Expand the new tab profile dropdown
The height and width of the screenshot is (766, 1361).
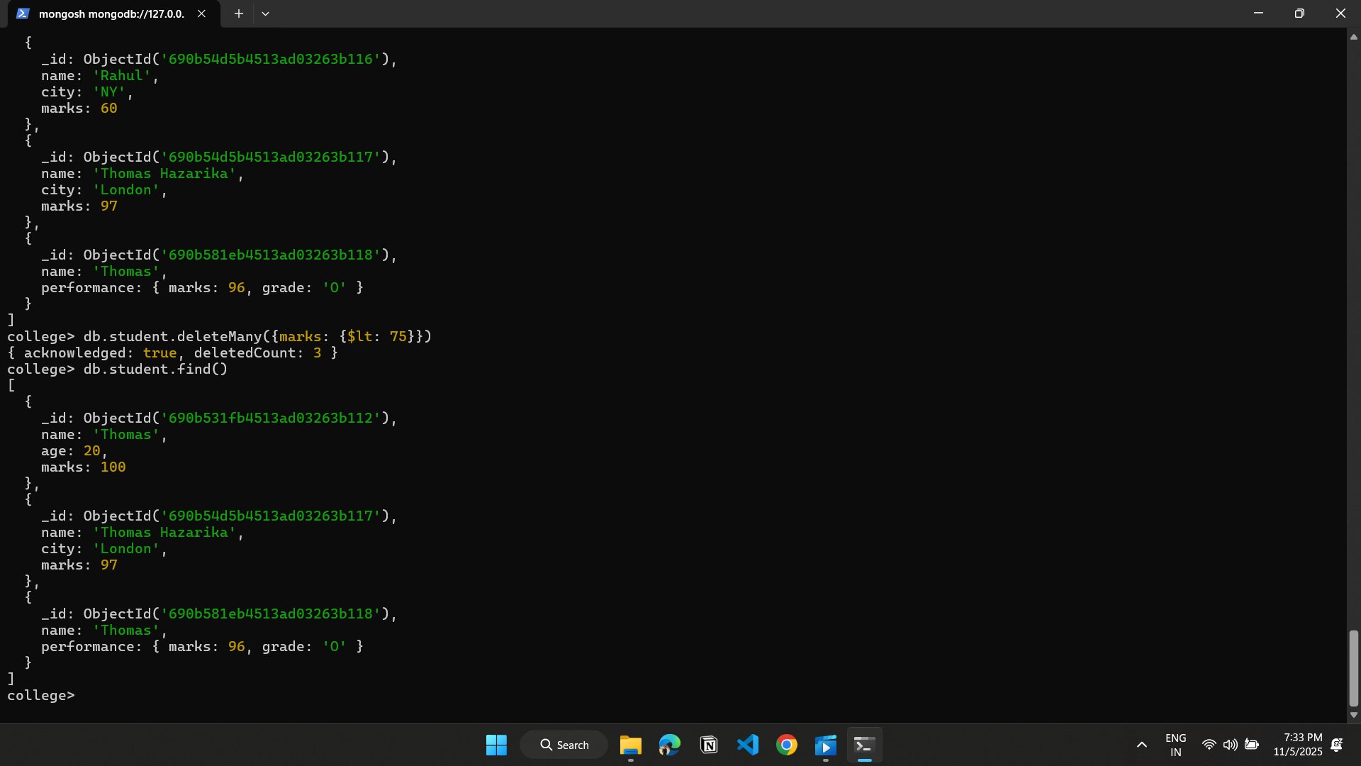pyautogui.click(x=265, y=13)
